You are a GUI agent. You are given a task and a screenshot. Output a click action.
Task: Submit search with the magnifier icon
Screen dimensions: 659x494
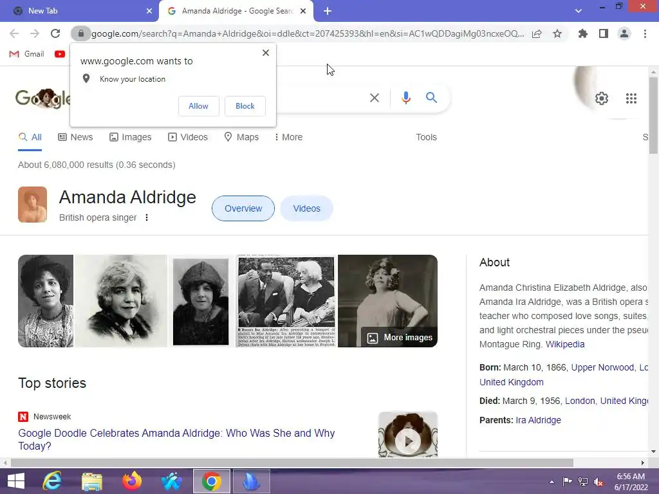click(431, 98)
